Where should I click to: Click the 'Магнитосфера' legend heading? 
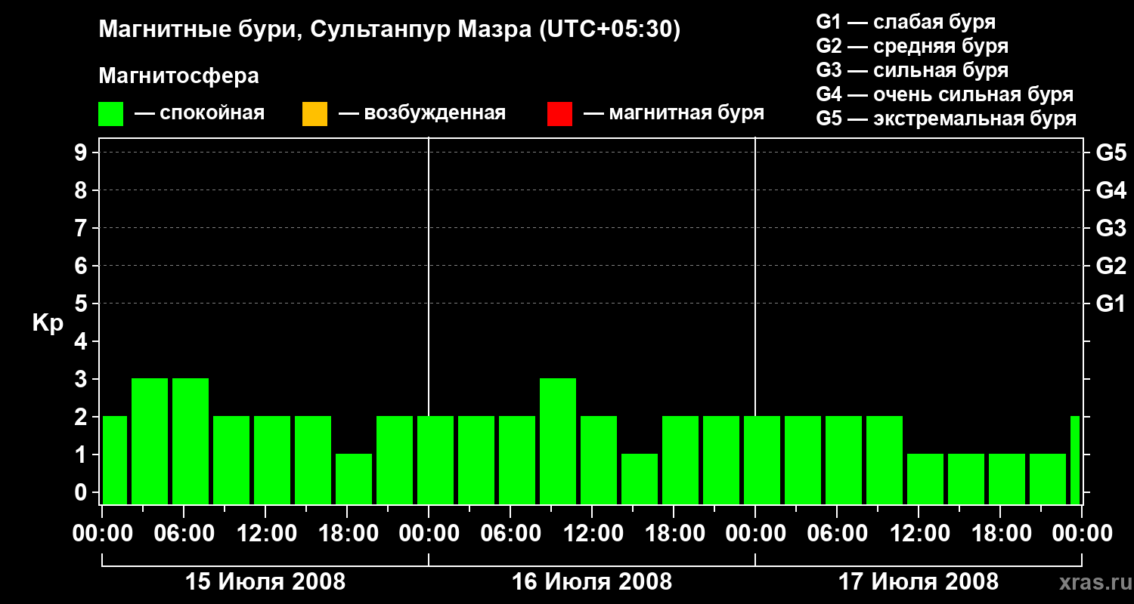pos(179,76)
